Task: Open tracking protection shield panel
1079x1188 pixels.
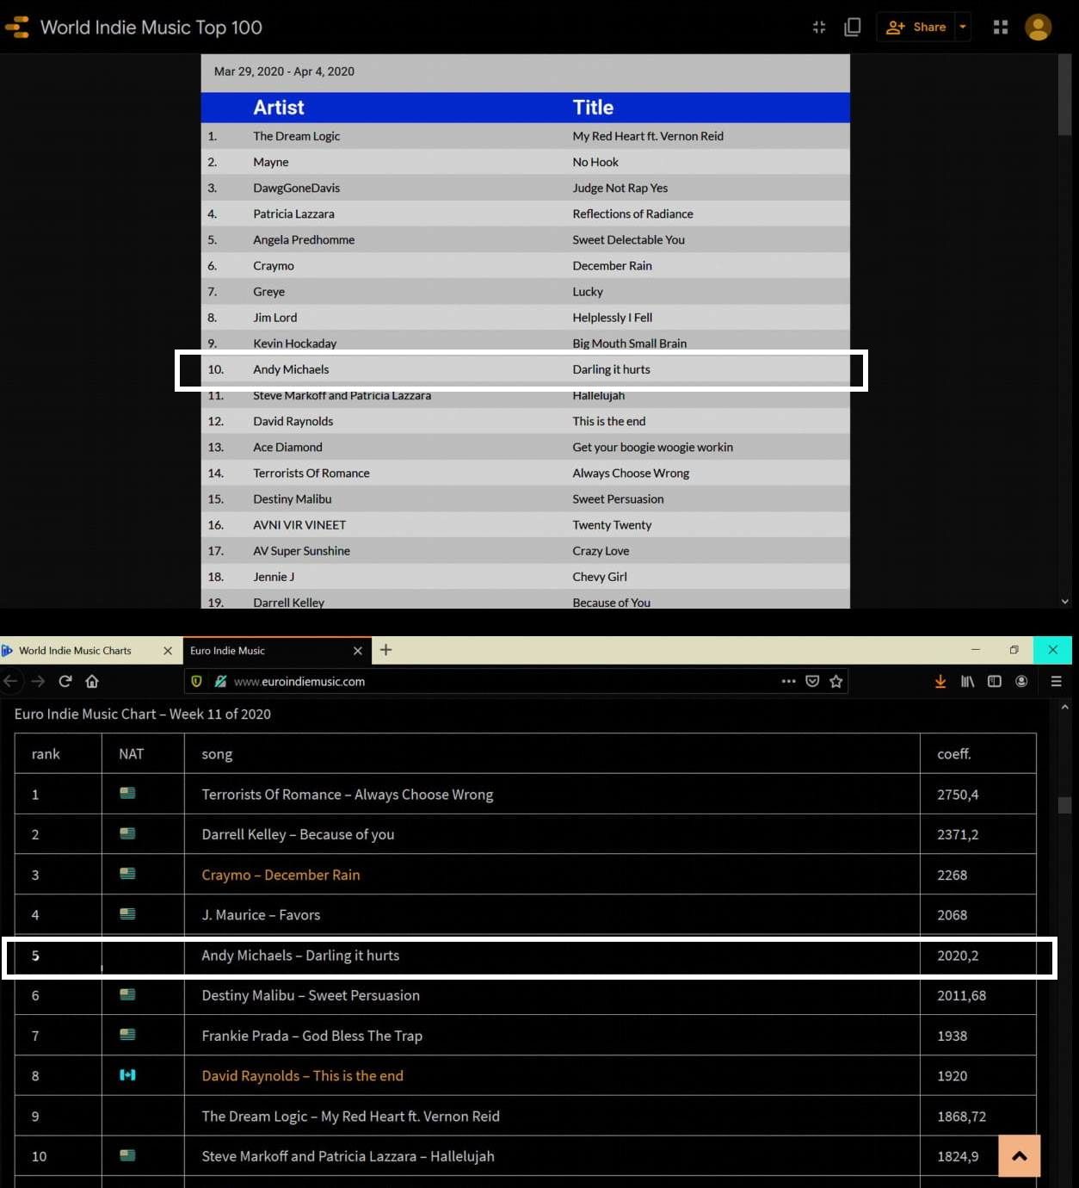Action: (x=196, y=681)
